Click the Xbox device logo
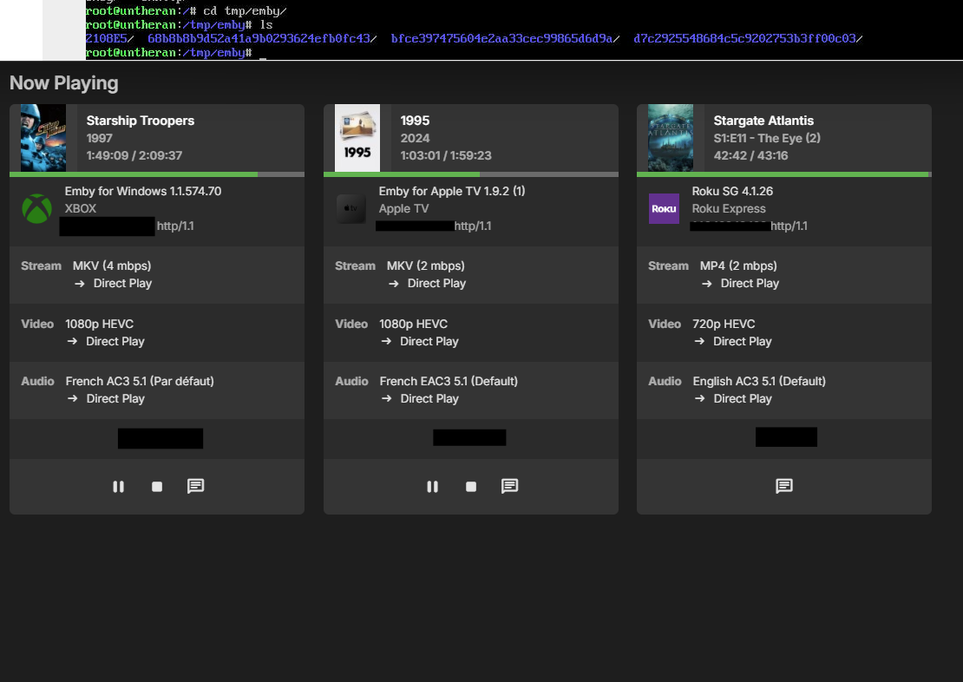The width and height of the screenshot is (963, 682). 36,208
